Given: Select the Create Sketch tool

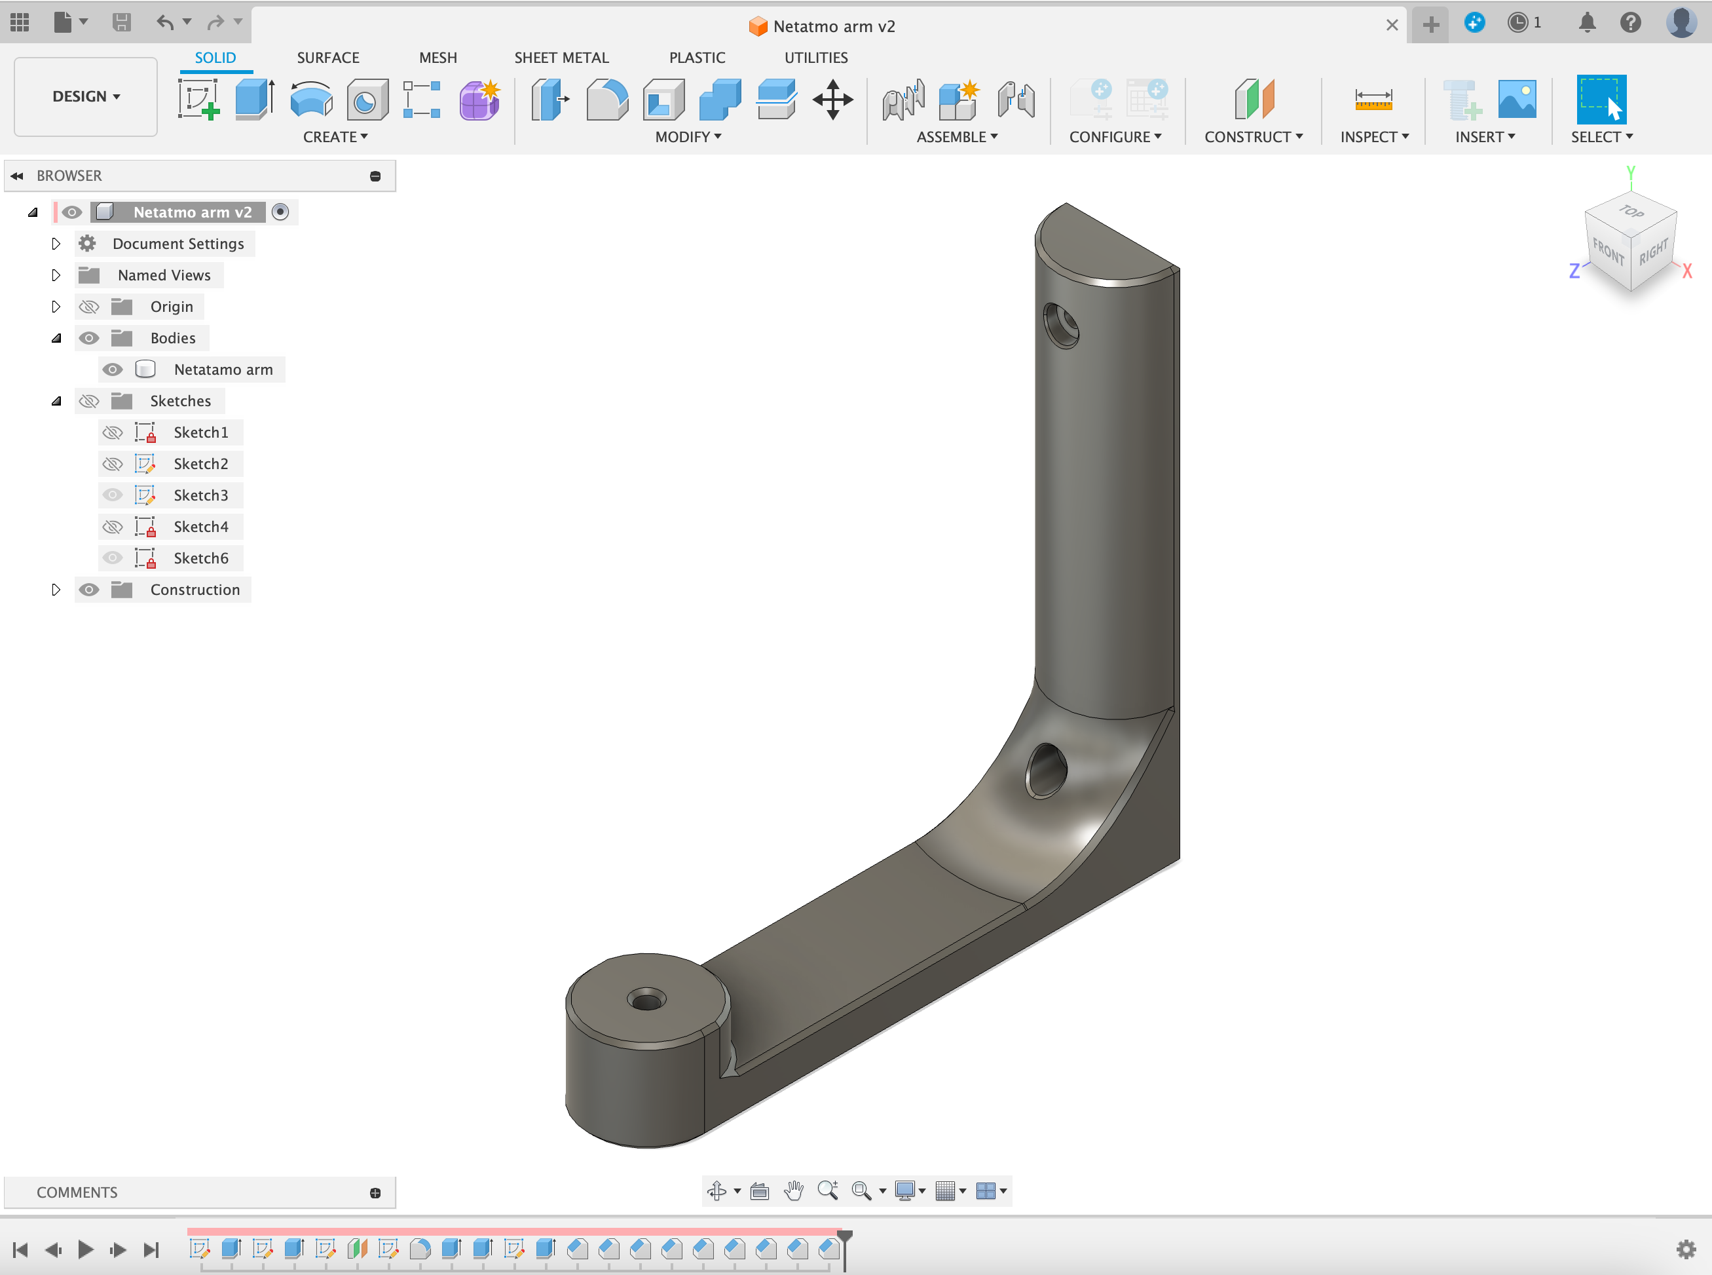Looking at the screenshot, I should pos(198,99).
